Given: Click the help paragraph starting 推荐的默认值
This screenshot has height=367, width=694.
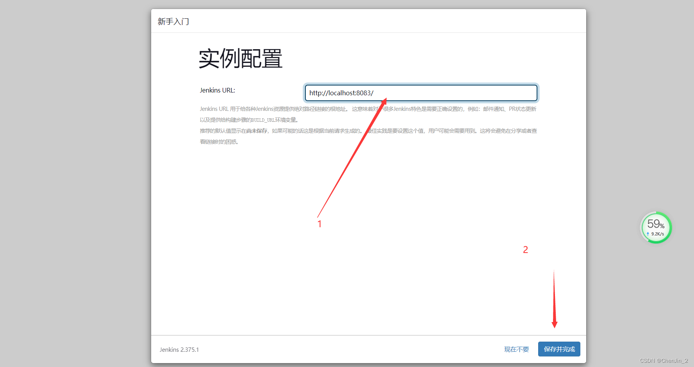Looking at the screenshot, I should click(368, 136).
